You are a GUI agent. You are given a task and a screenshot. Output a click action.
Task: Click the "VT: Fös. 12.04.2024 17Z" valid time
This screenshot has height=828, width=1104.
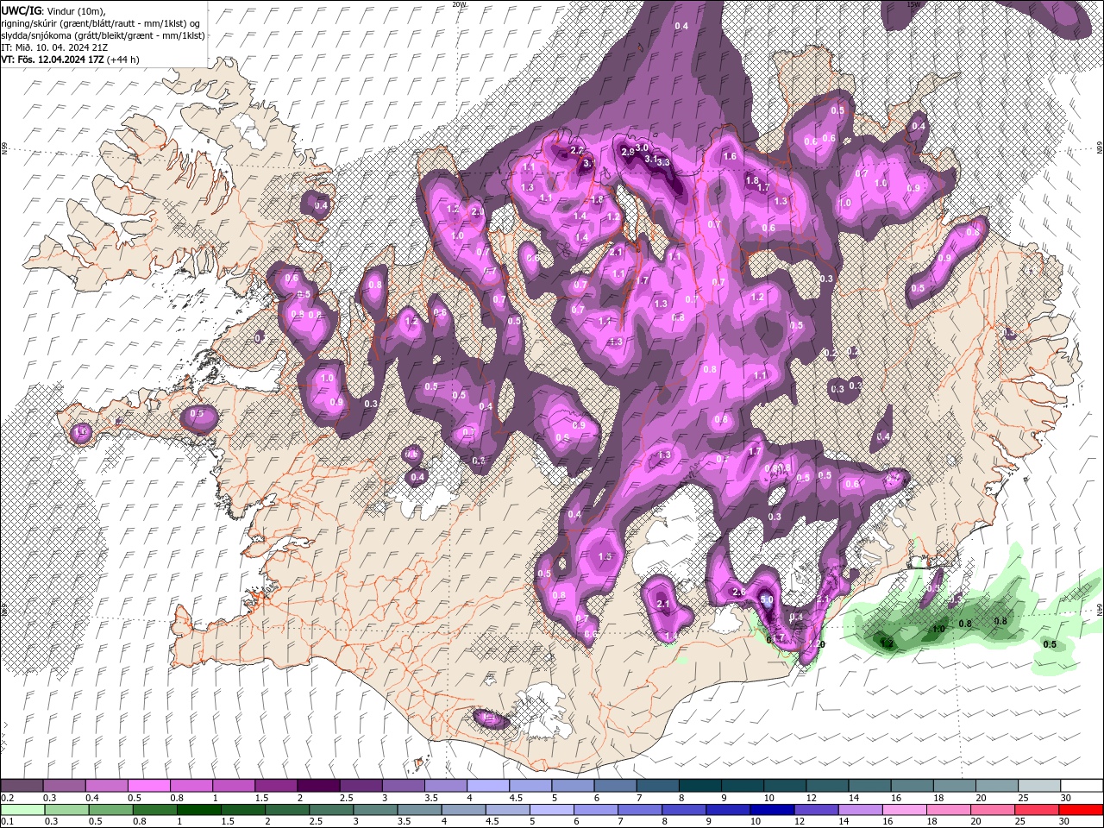(53, 60)
